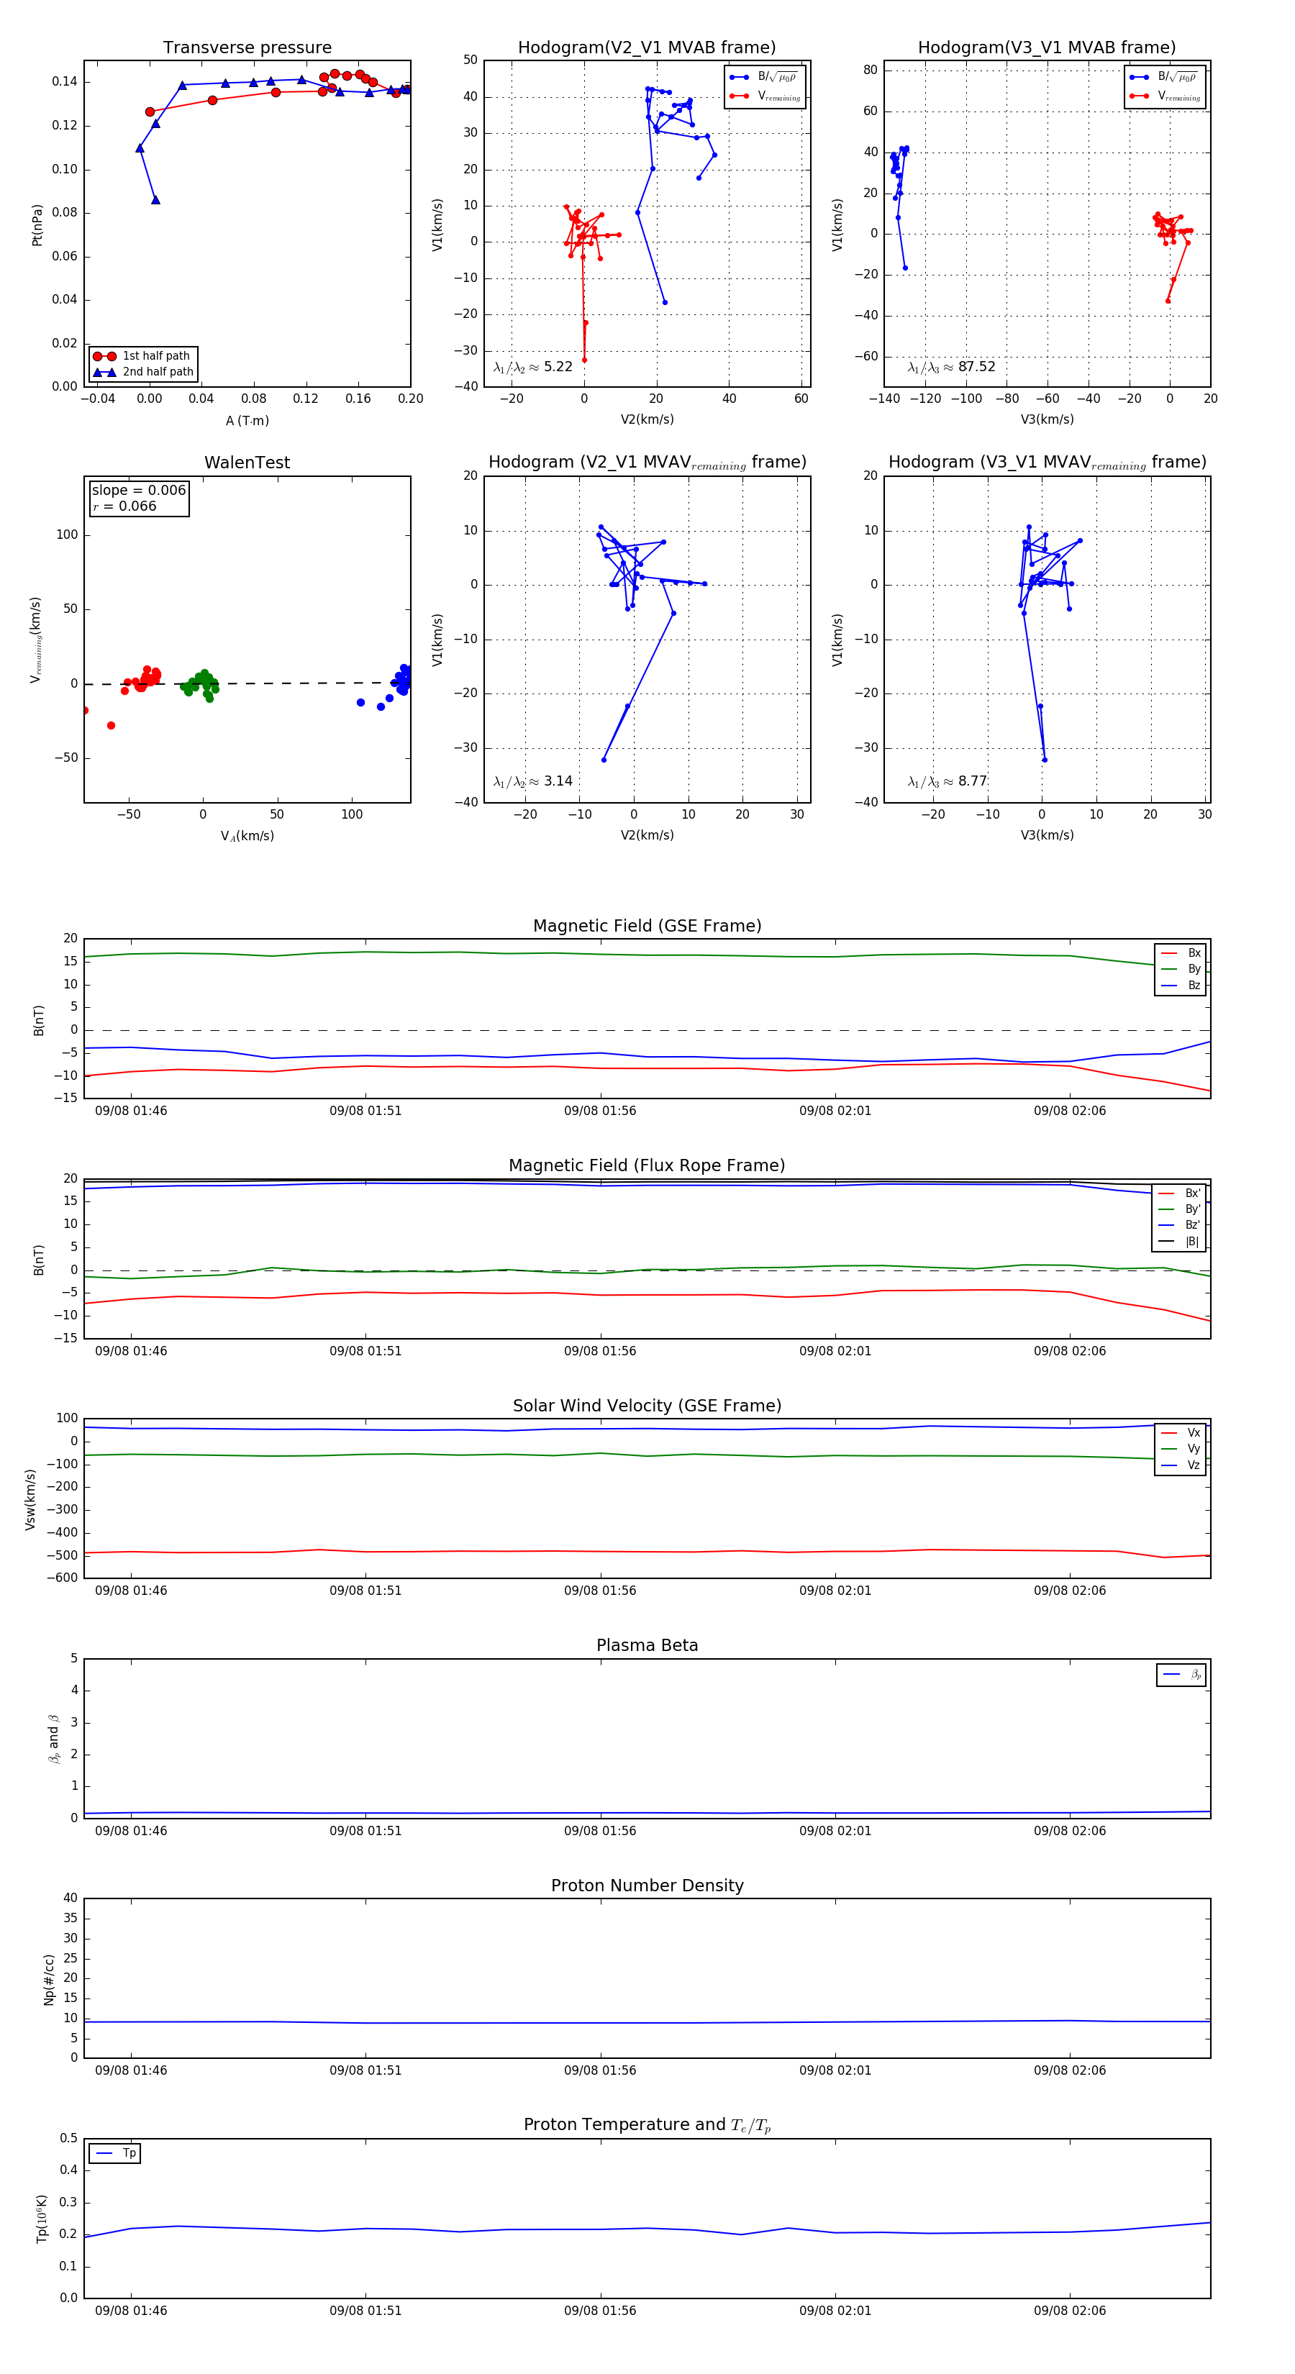Screen dimensions: 1295x2374
Task: Click the Np(#/cc) y-axis label
Action: point(49,1980)
